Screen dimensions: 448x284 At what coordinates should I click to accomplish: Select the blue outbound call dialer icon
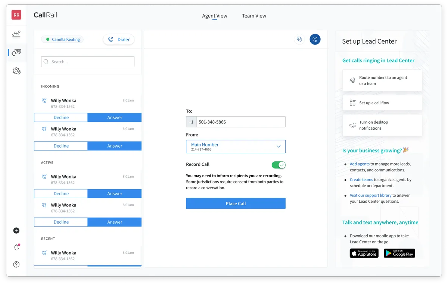(315, 39)
